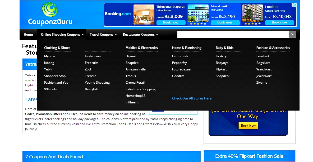Click the ad choices icon on banner
Screen dimensions: 313x162
pos(294,5)
